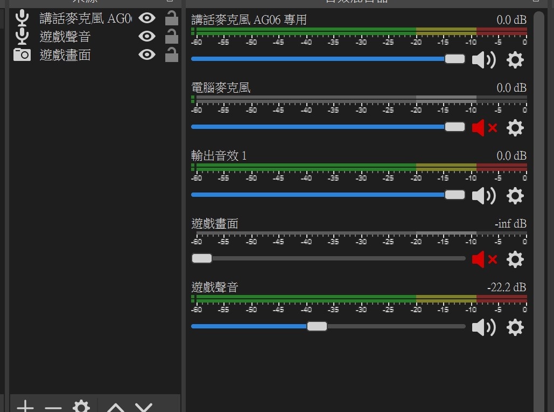Image resolution: width=554 pixels, height=412 pixels.
Task: Mute the 遊戲聲音 mixer channel
Action: point(483,327)
